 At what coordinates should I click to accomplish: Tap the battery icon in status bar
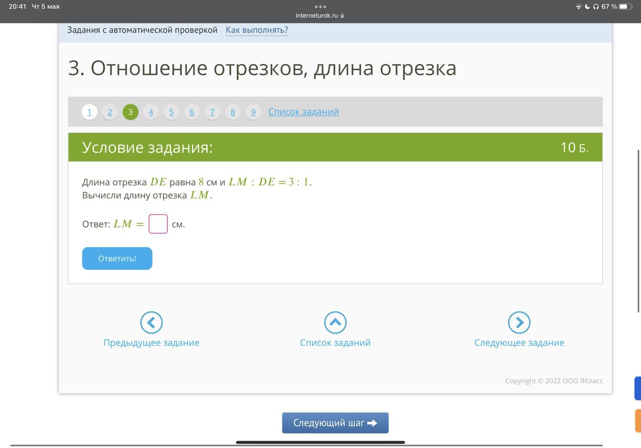pyautogui.click(x=626, y=7)
